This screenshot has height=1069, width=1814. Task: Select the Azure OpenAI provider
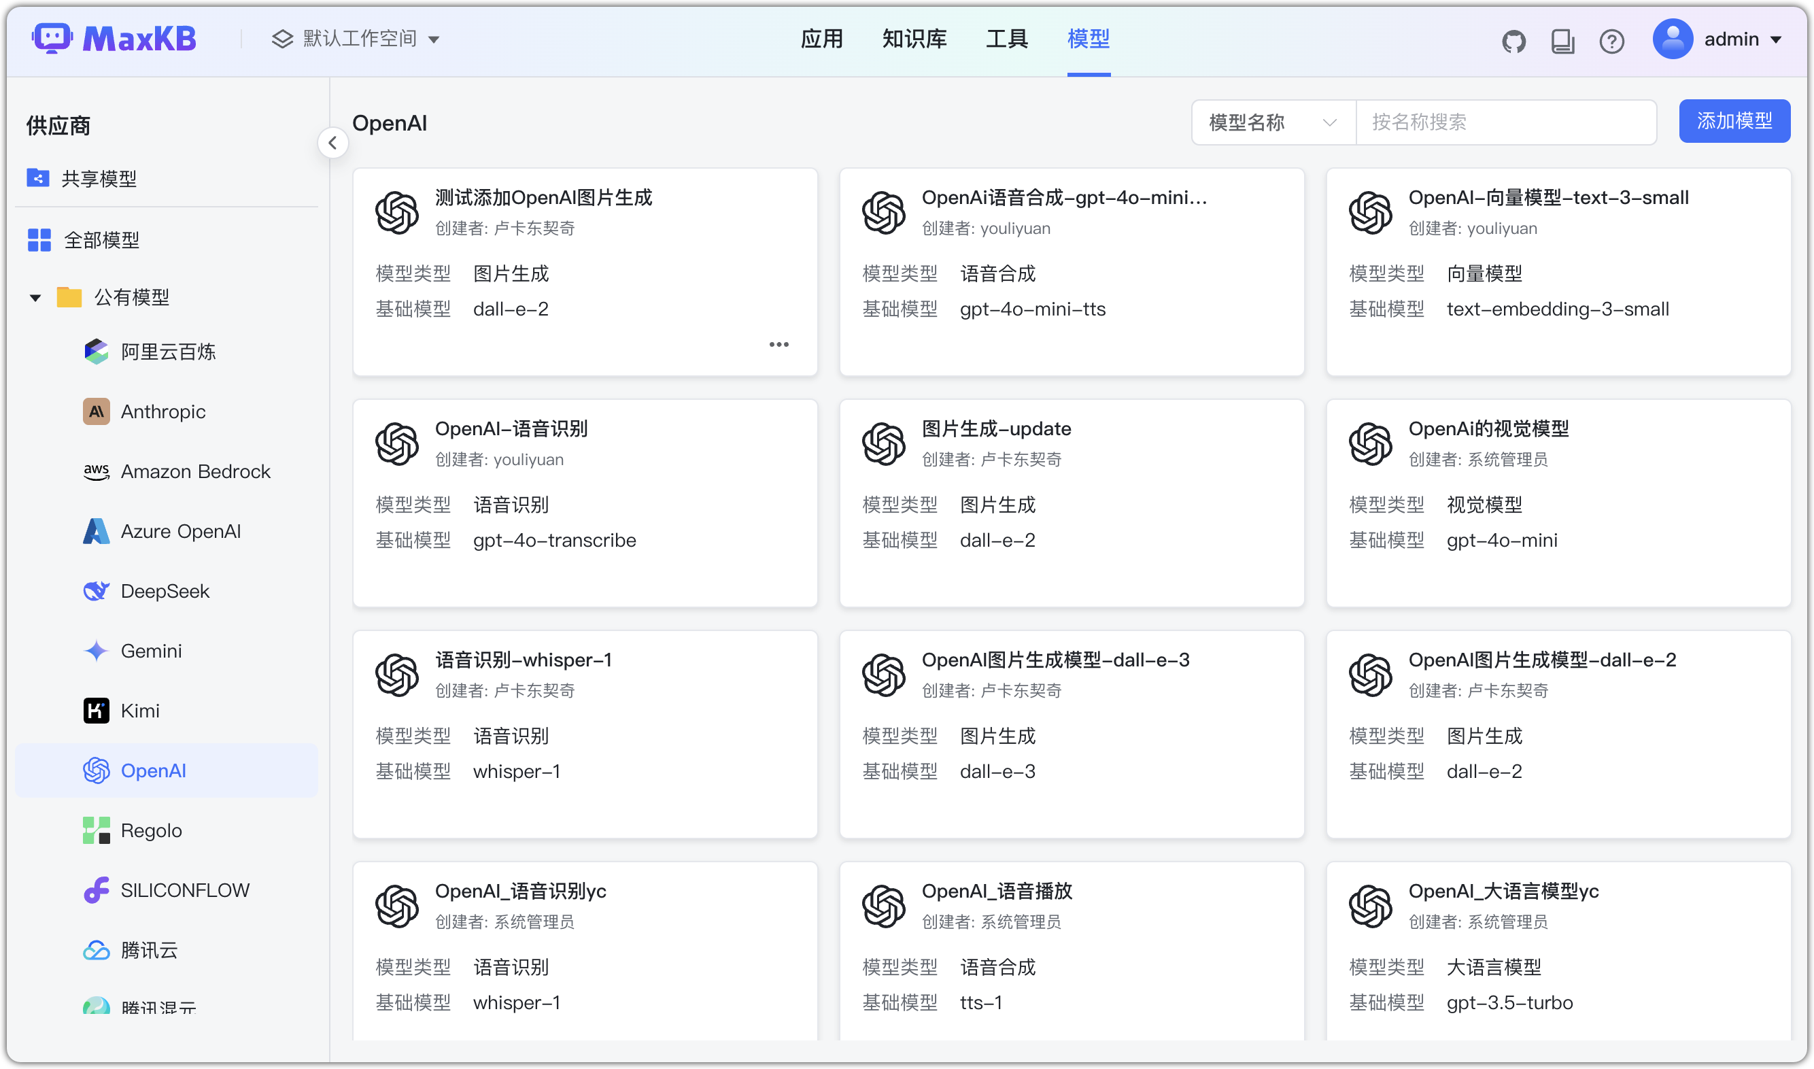click(x=167, y=531)
